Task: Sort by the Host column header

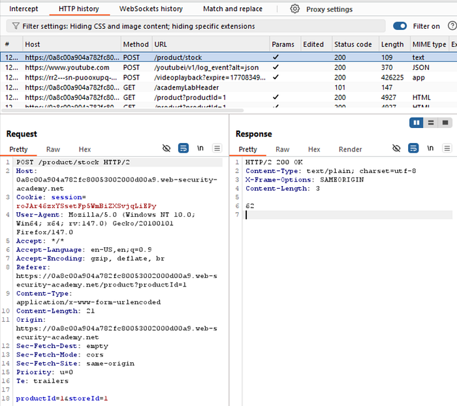Action: (72, 44)
